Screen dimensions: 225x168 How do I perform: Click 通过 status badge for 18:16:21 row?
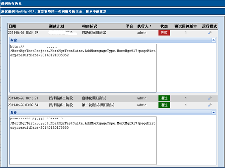164,98
